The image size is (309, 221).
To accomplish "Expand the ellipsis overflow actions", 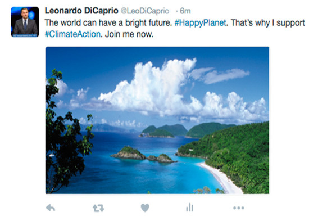I will click(x=238, y=208).
